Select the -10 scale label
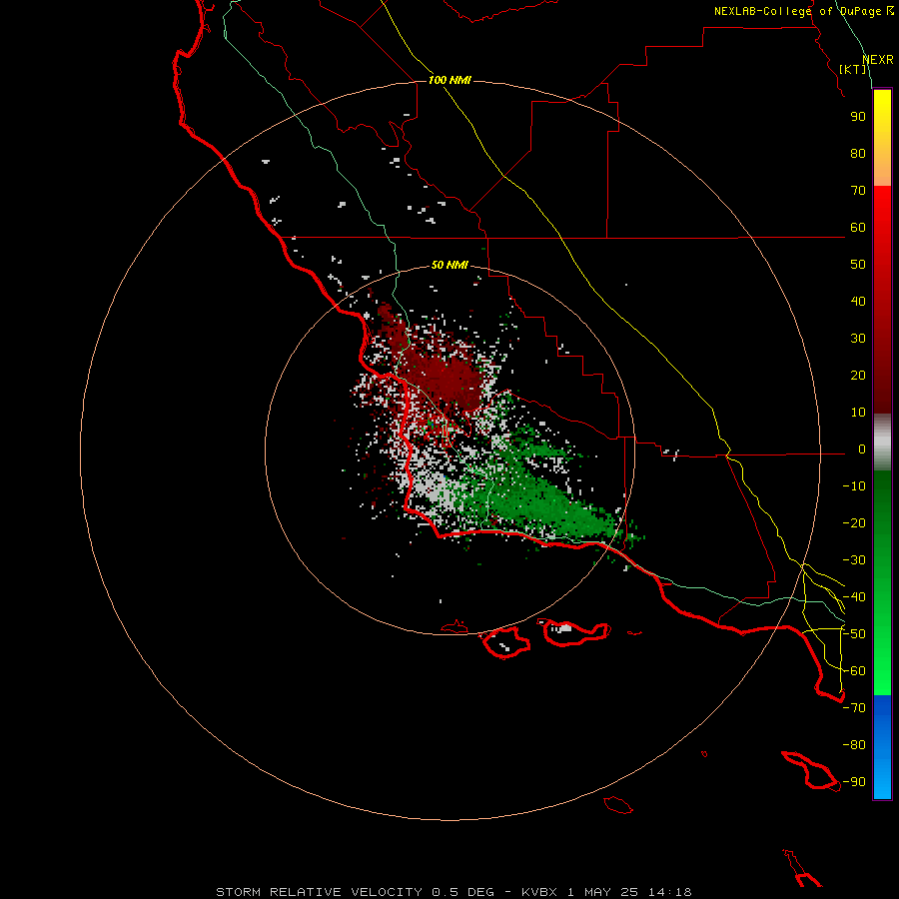 coord(854,486)
